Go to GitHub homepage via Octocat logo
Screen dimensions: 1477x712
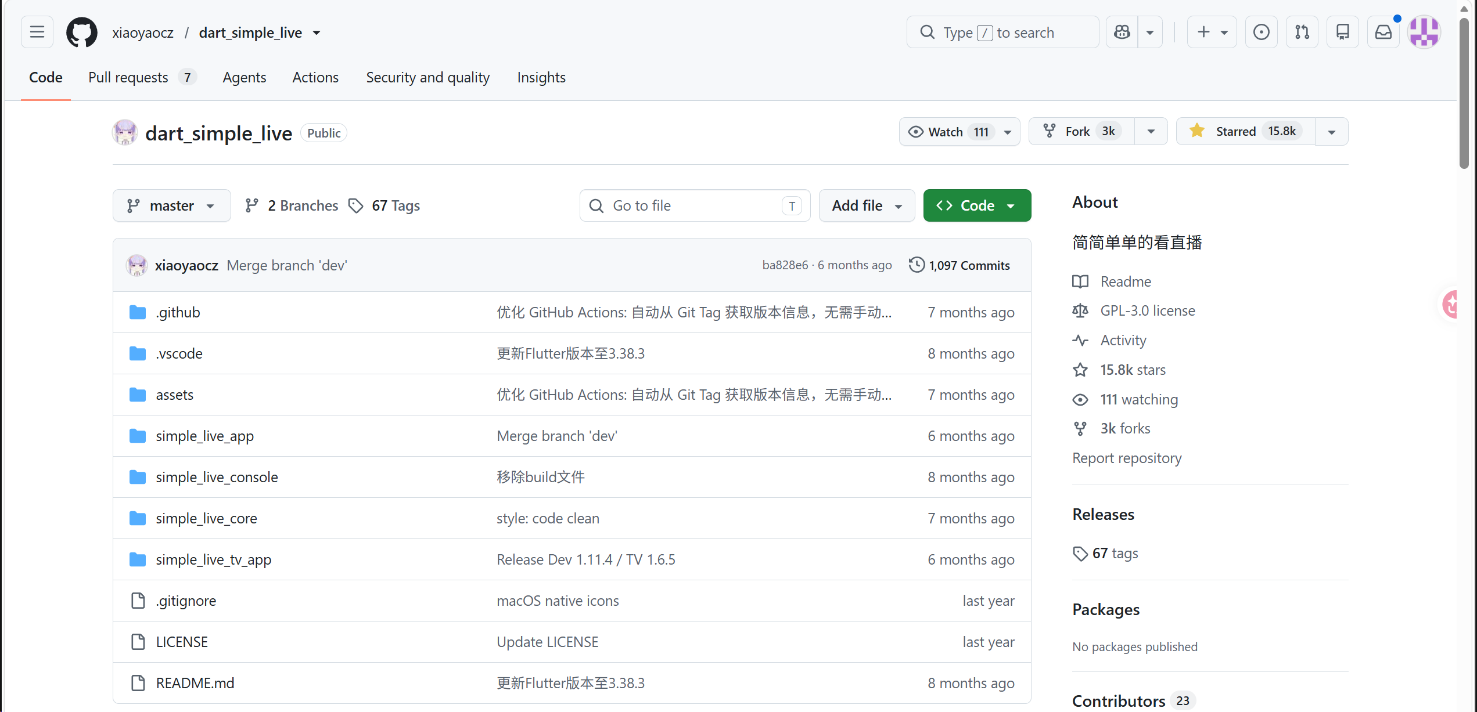point(82,32)
